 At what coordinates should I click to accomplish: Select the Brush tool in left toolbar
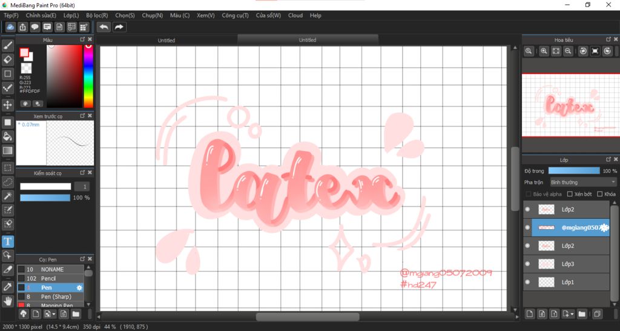7,45
